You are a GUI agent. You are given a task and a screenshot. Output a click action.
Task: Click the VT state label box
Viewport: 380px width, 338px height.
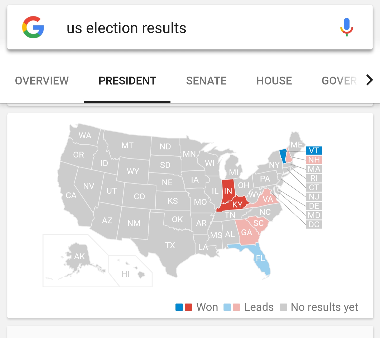point(314,151)
